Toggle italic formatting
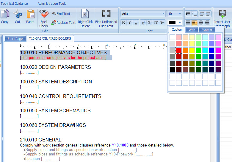Image resolution: width=232 pixels, height=162 pixels. (130, 23)
